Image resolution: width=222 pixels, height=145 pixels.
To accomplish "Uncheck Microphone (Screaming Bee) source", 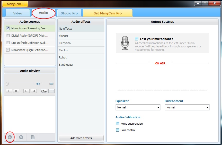I will [x=8, y=28].
